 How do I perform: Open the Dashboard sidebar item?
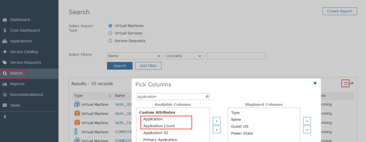coord(20,20)
